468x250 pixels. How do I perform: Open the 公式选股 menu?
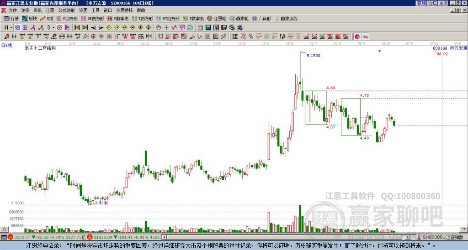(x=67, y=10)
